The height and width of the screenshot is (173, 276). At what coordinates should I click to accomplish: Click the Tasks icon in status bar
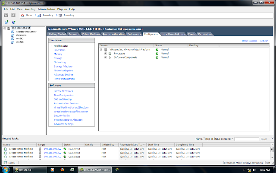pyautogui.click(x=6, y=163)
